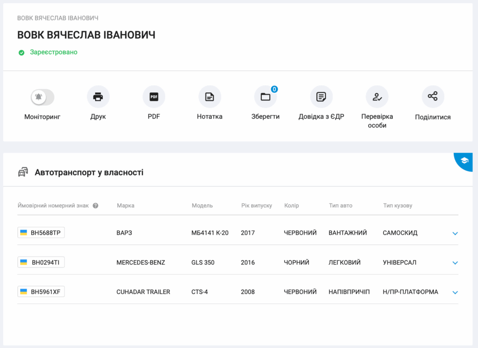Click the Зареєстровано status label

click(x=54, y=52)
